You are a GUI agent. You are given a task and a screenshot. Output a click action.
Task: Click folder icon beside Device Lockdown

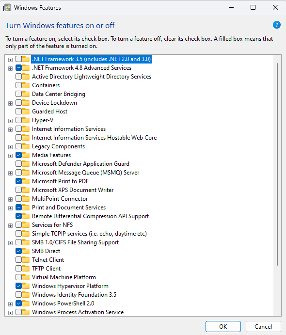pos(26,103)
